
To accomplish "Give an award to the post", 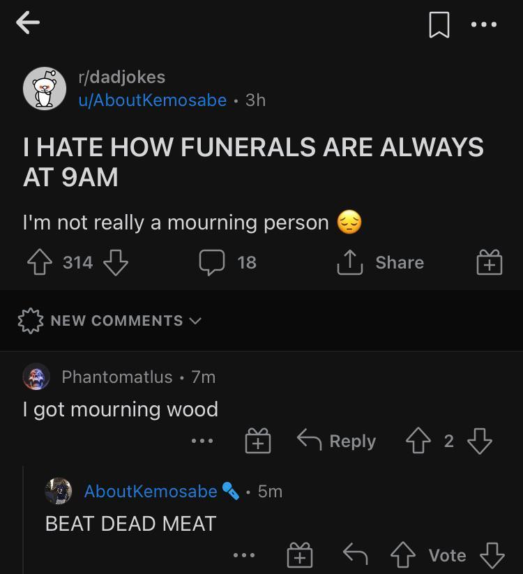I will click(x=490, y=262).
